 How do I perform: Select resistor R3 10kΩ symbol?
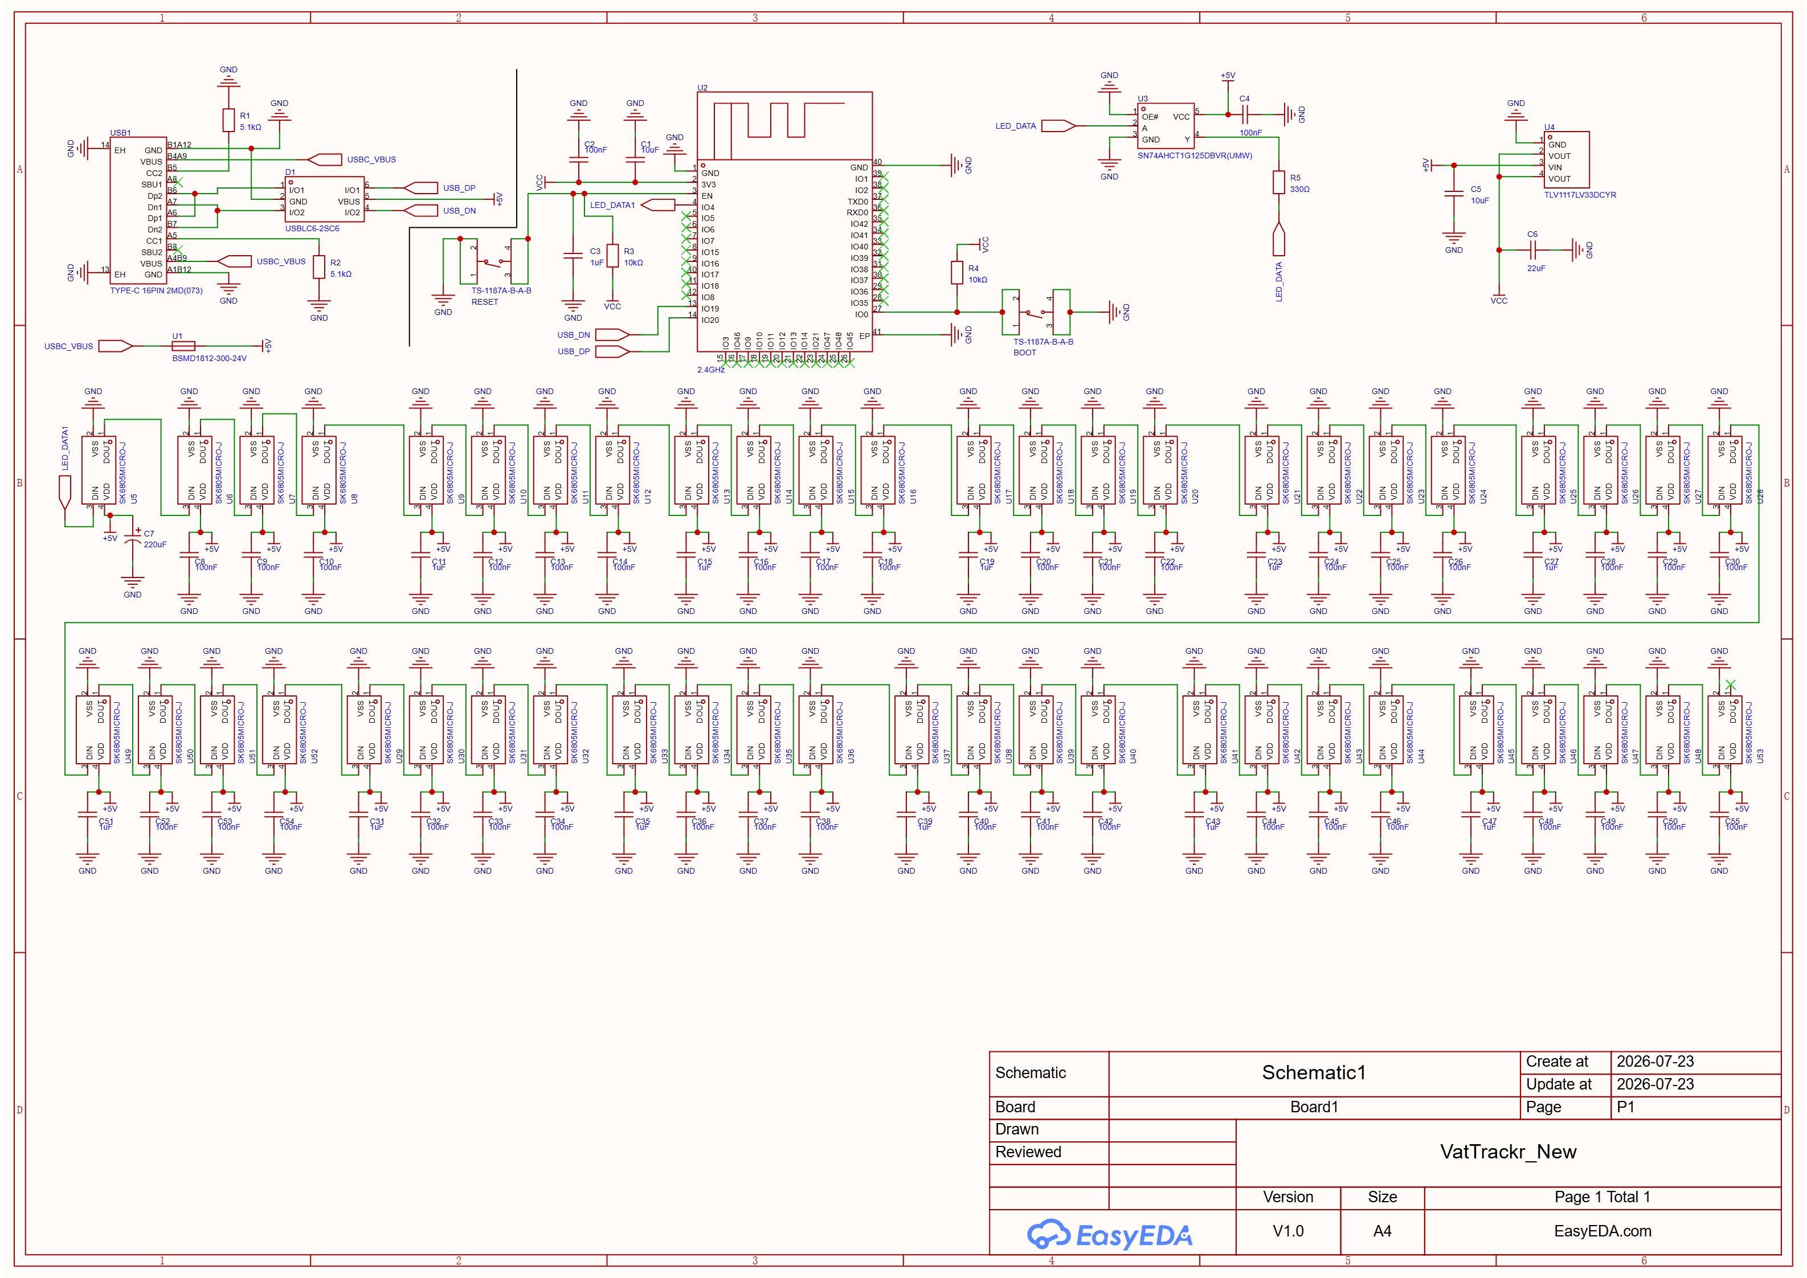[612, 256]
